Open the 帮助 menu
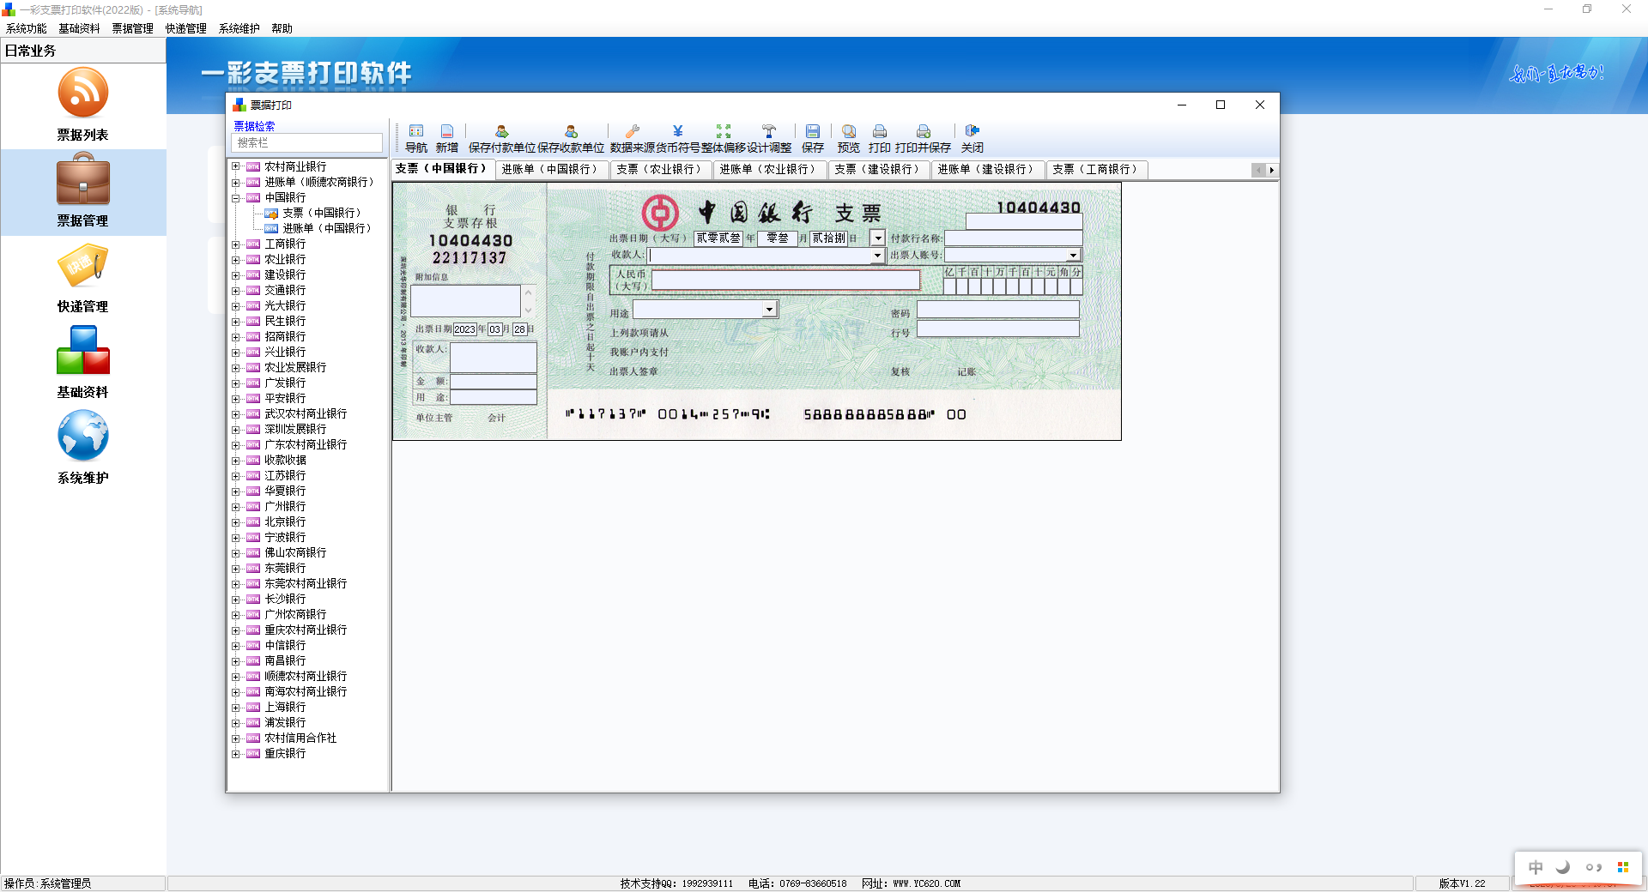The width and height of the screenshot is (1648, 892). pos(282,28)
